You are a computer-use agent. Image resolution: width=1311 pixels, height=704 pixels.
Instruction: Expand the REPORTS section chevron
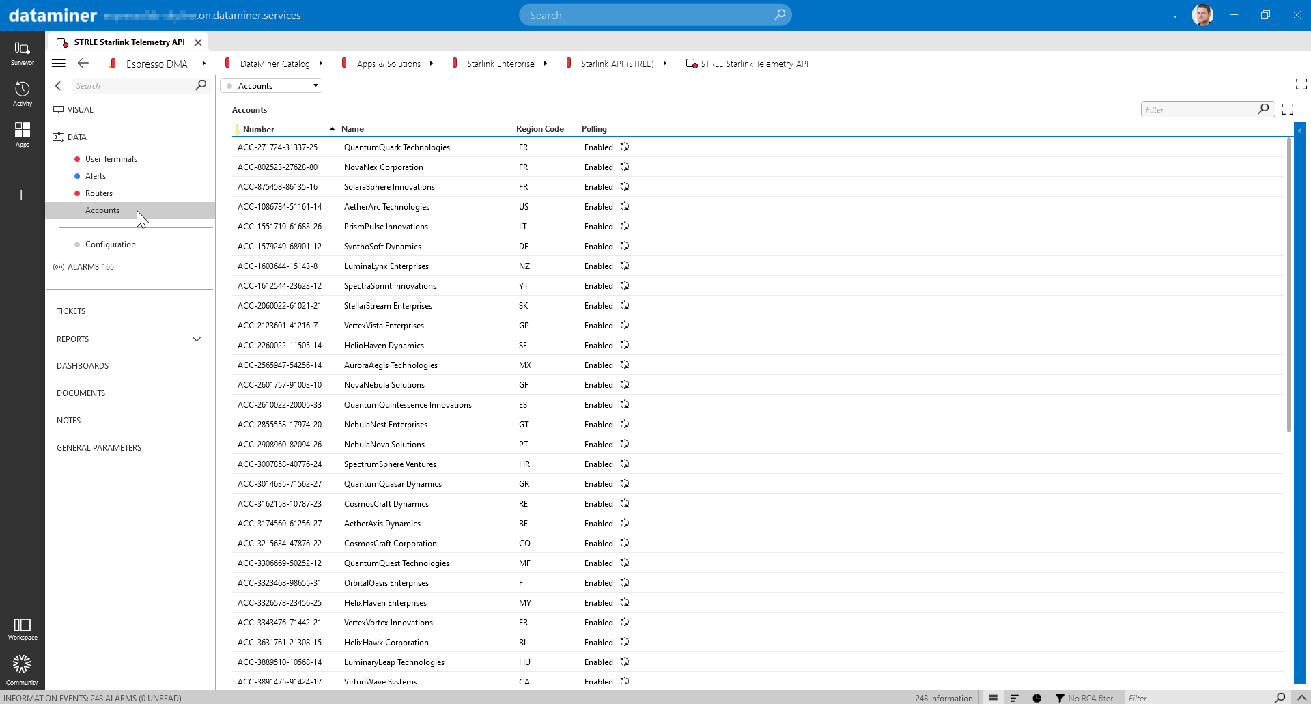[197, 339]
